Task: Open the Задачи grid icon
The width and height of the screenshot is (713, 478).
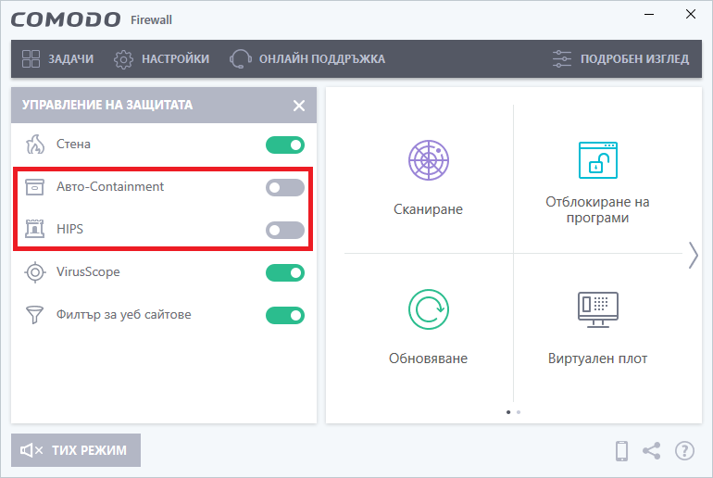Action: (x=31, y=58)
